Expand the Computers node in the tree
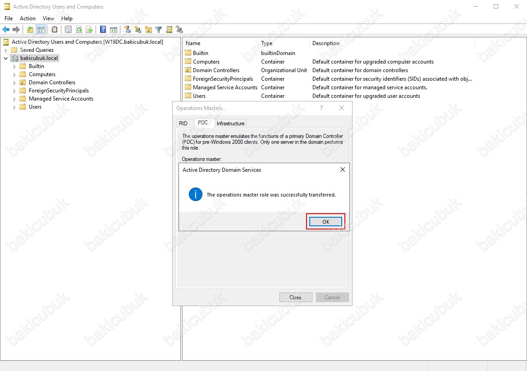Image resolution: width=527 pixels, height=371 pixels. point(14,74)
